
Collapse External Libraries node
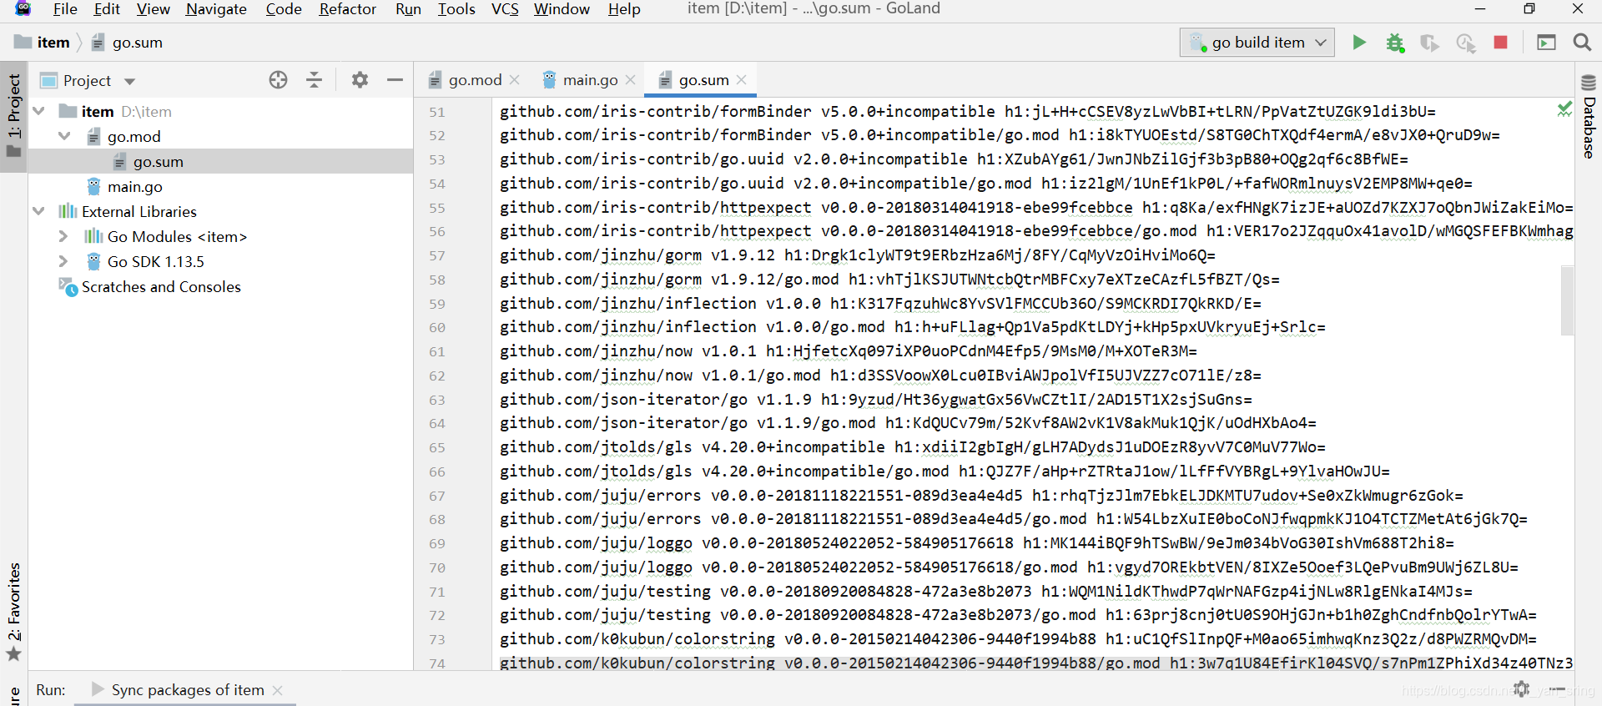point(39,211)
